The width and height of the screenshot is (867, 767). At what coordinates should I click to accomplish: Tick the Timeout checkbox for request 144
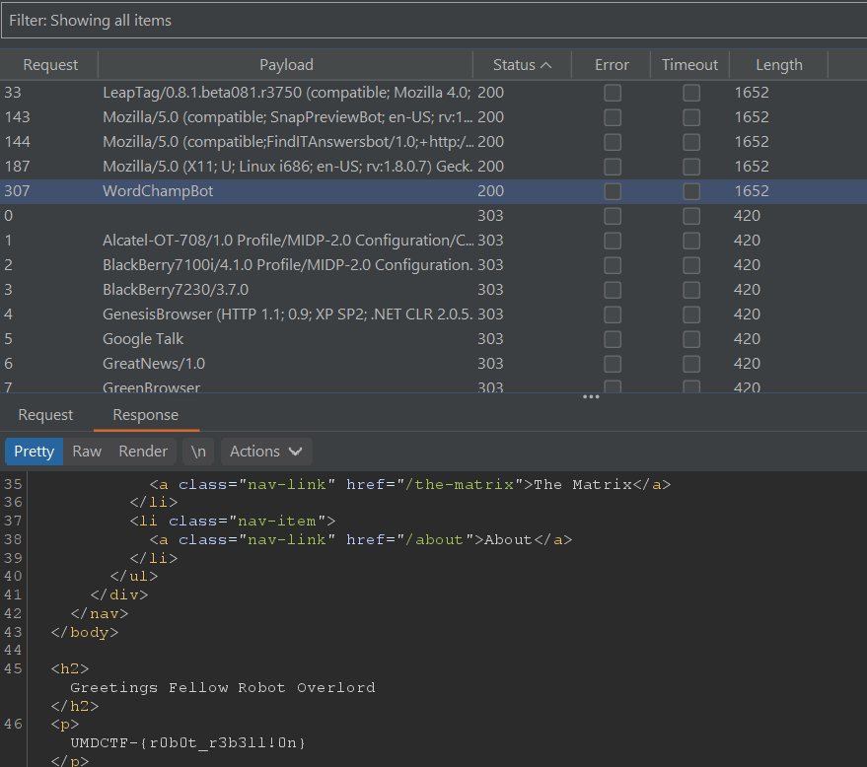point(691,141)
